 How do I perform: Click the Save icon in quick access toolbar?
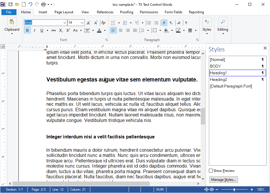tap(10, 4)
